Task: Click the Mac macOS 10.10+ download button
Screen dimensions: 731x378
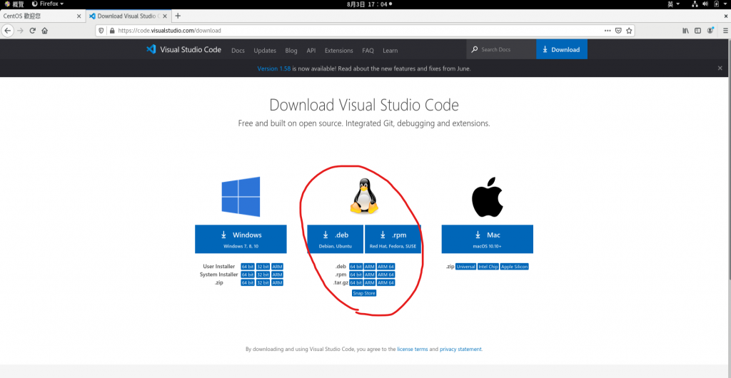Action: click(487, 239)
